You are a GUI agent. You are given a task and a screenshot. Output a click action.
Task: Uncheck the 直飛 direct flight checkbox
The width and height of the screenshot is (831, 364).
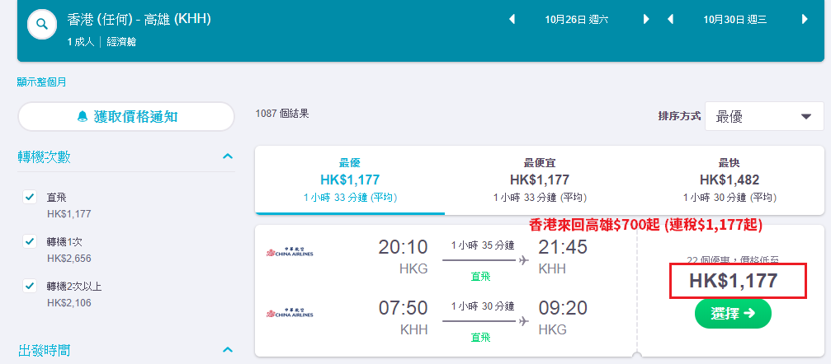click(29, 198)
